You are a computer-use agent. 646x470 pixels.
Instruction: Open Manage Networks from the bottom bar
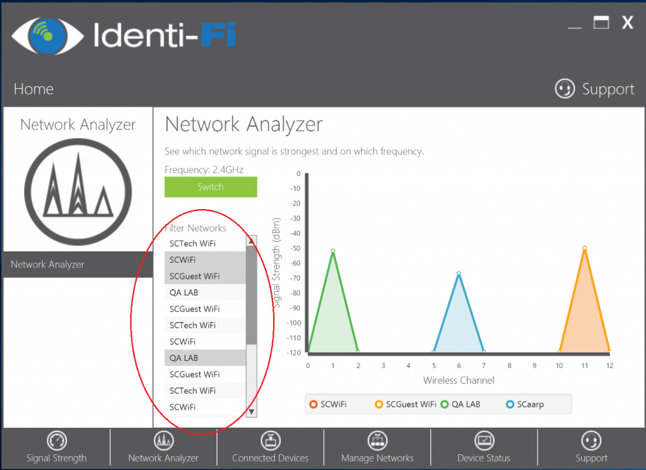377,447
